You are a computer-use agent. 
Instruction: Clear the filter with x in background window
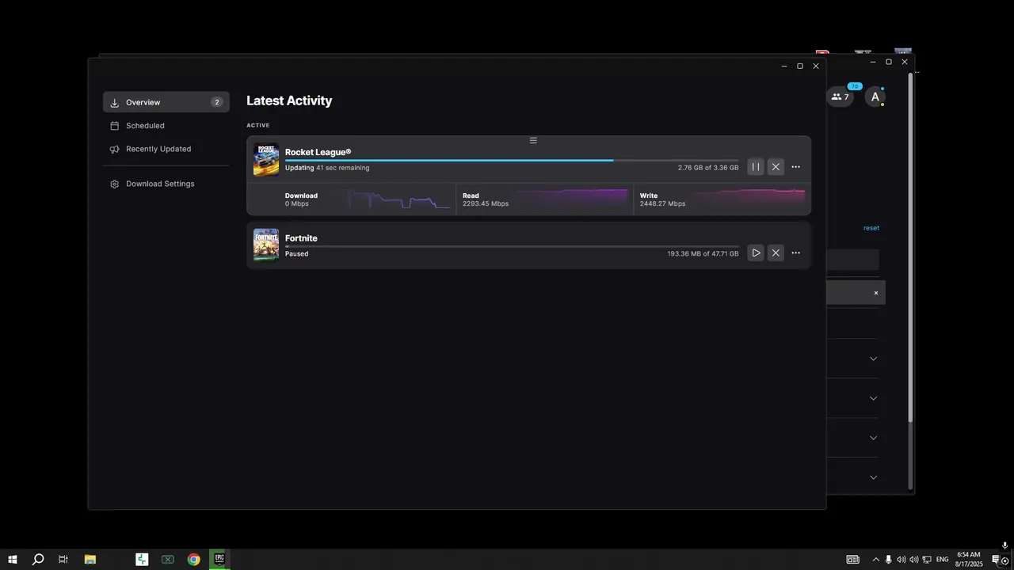876,293
